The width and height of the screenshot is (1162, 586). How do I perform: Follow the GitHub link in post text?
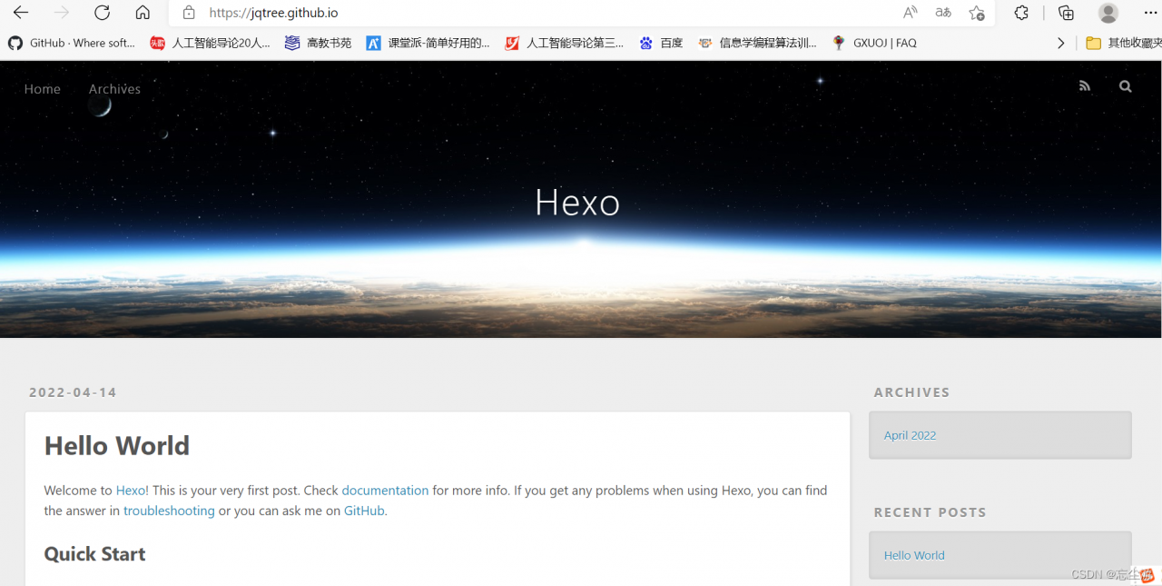pos(364,511)
